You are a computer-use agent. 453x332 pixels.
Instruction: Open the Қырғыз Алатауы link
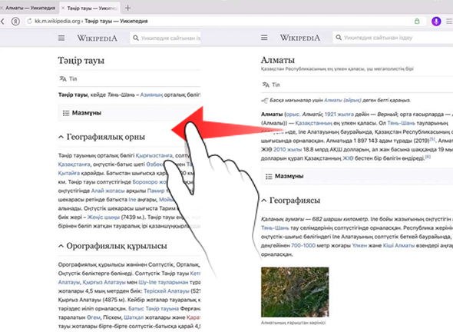click(104, 282)
